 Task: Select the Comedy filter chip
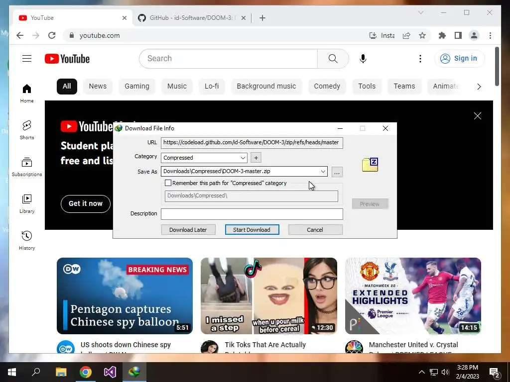pos(327,87)
